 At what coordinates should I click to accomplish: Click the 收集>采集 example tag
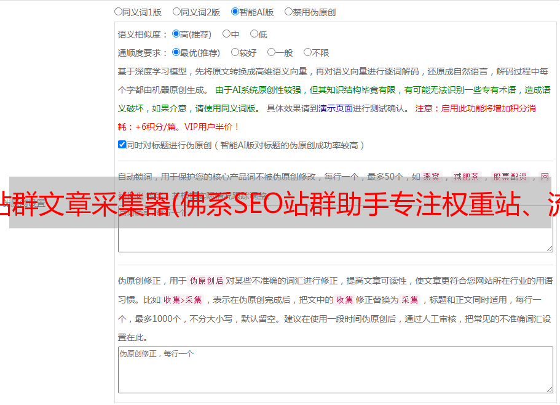[x=183, y=300]
